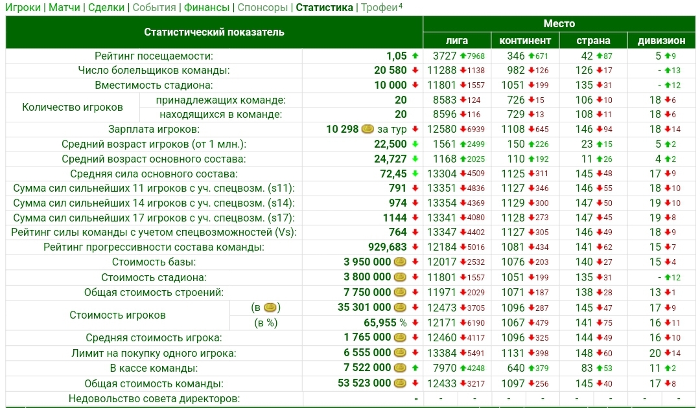Click the 'находящихся в команде:' label
The height and width of the screenshot is (408, 700).
[x=220, y=115]
